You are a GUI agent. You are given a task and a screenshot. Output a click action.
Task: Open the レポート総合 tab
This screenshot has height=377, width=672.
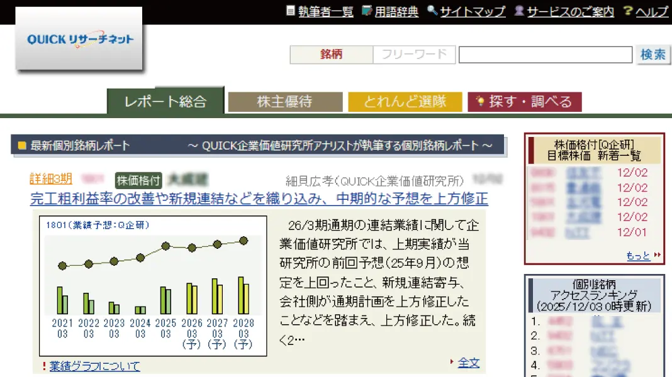(x=165, y=101)
